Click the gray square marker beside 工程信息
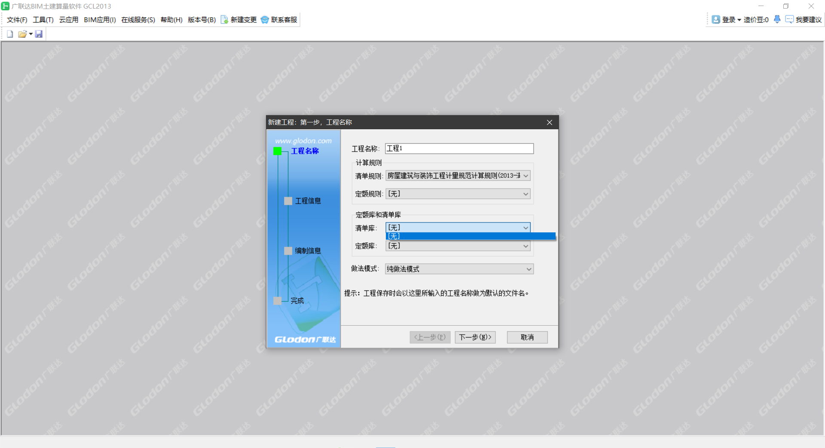This screenshot has height=448, width=825. point(288,201)
